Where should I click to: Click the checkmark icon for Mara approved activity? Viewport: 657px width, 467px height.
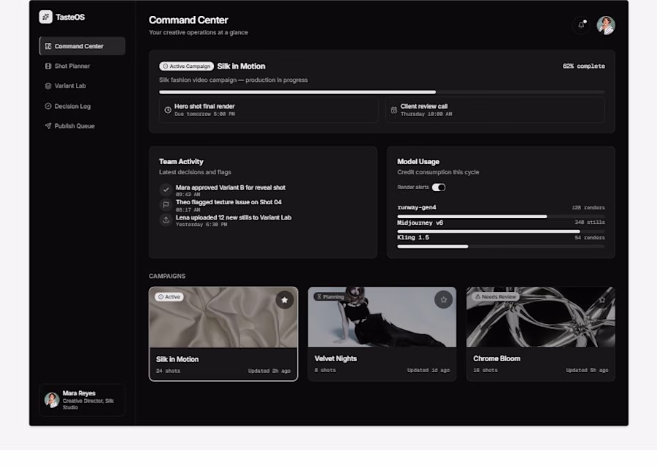click(166, 190)
